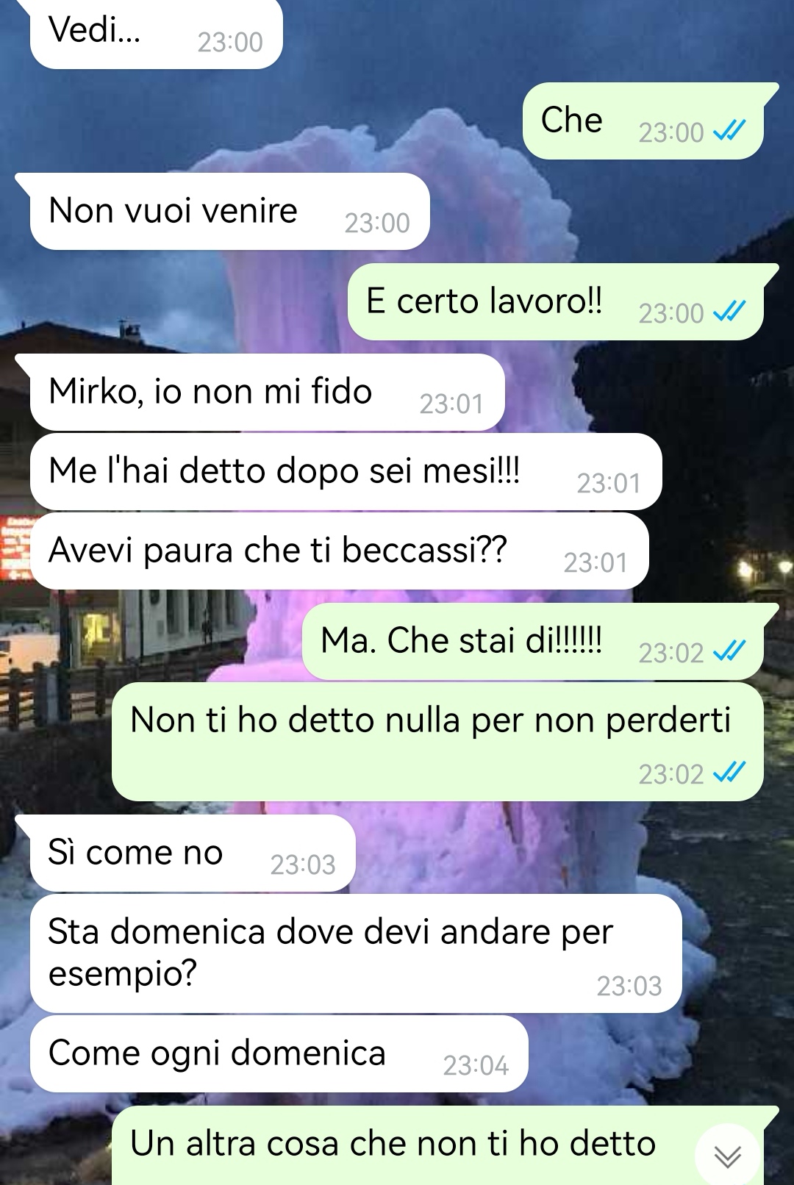Select the 'Vedi...' message bubble
The width and height of the screenshot is (794, 1185).
click(x=156, y=33)
